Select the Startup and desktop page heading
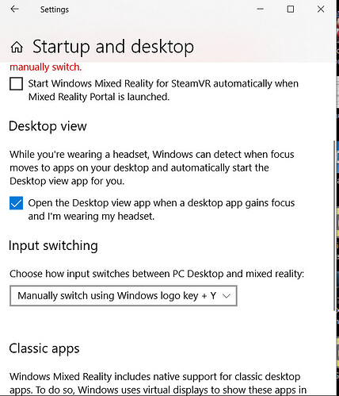Image resolution: width=339 pixels, height=396 pixels. pos(113,47)
